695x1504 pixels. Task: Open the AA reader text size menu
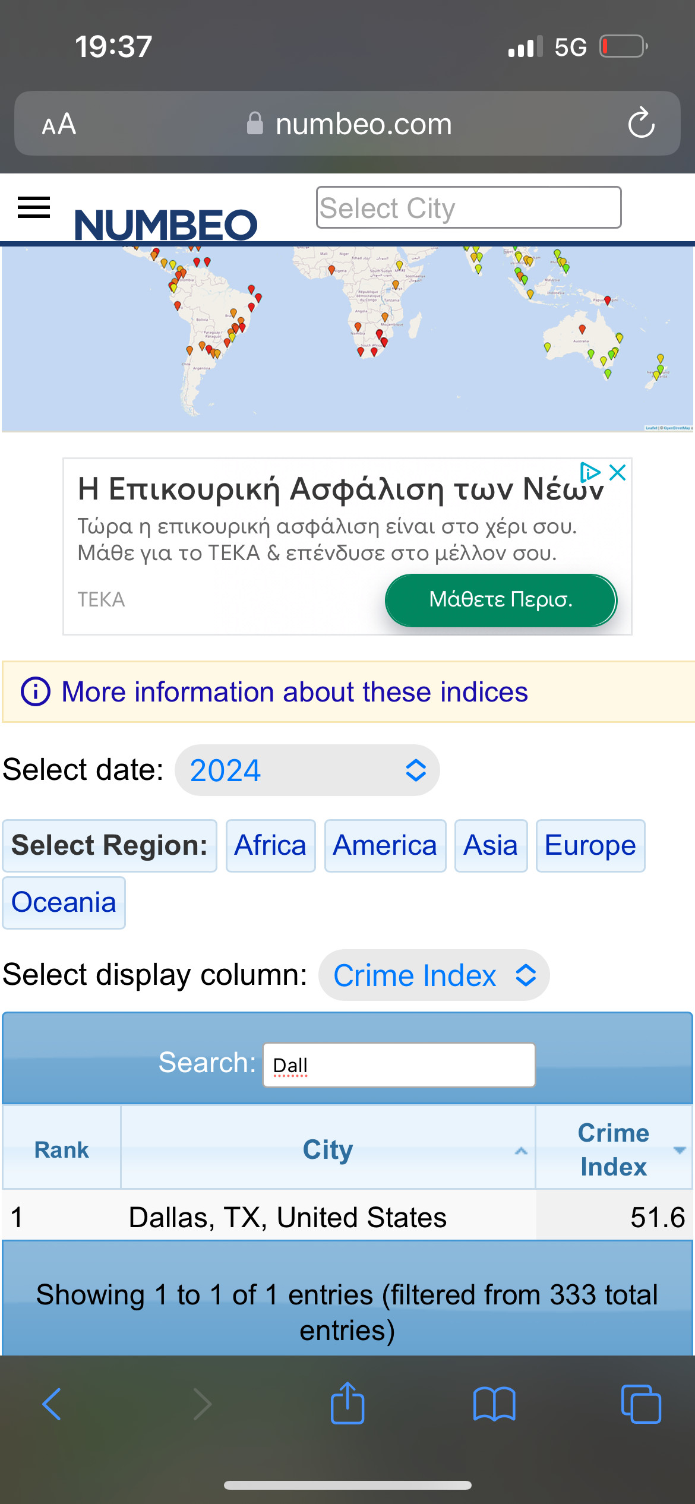pyautogui.click(x=59, y=124)
